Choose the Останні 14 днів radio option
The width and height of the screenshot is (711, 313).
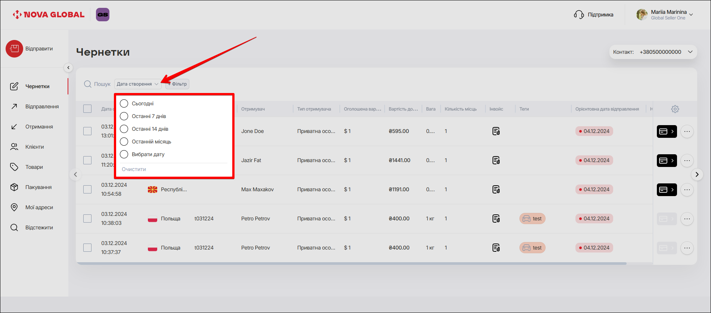pyautogui.click(x=124, y=129)
